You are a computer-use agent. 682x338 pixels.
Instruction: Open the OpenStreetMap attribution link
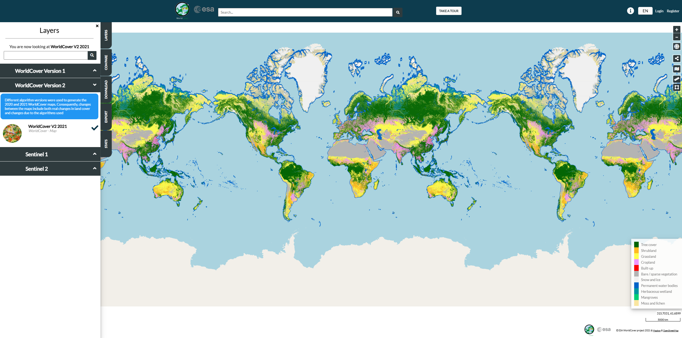[671, 331]
